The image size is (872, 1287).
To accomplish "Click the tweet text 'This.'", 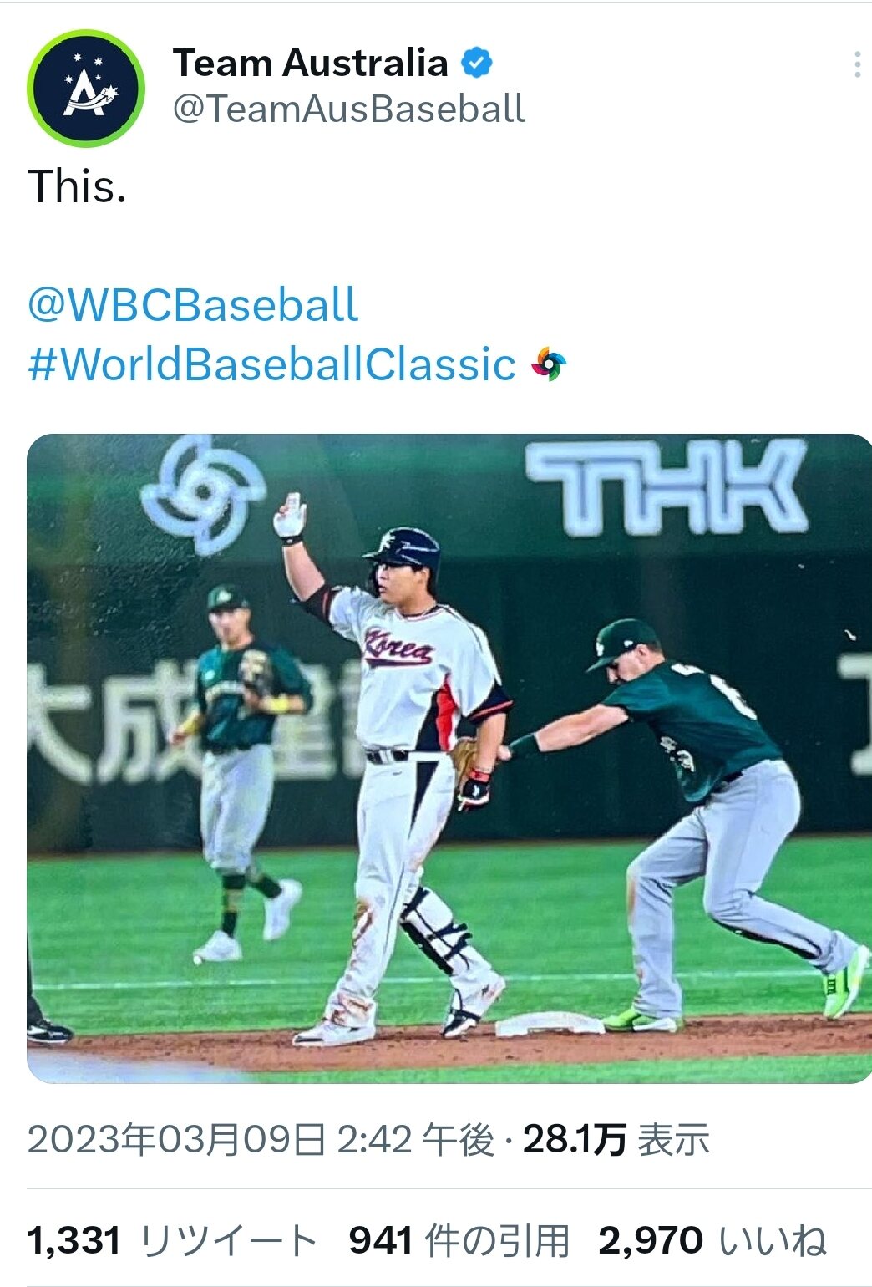I will [x=77, y=186].
